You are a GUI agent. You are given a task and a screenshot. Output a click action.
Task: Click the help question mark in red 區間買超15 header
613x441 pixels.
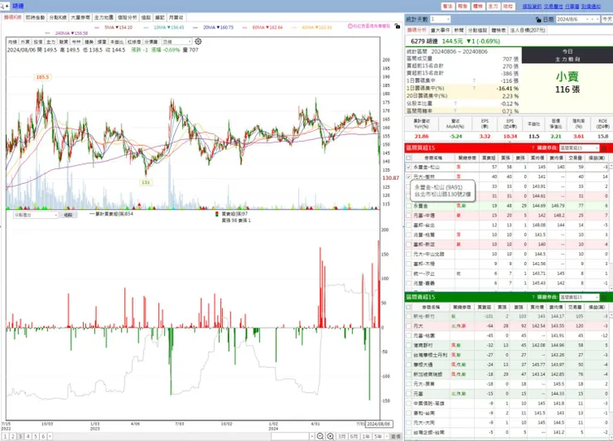[x=533, y=148]
